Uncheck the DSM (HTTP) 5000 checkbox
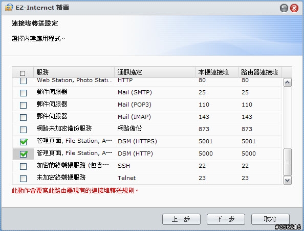This screenshot has width=304, height=231. coord(24,154)
